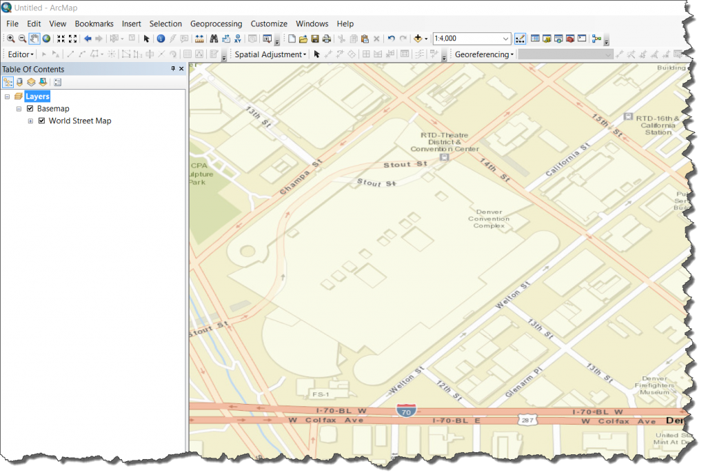Open the Geoprocessing menu

pos(216,23)
